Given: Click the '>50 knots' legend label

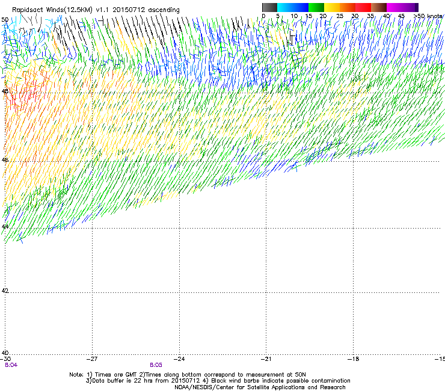Looking at the screenshot, I should pyautogui.click(x=428, y=16).
